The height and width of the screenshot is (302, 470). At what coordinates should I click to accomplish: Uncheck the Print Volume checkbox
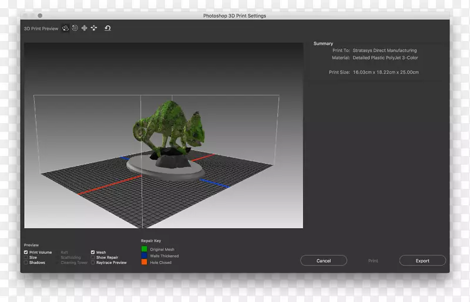pos(26,253)
